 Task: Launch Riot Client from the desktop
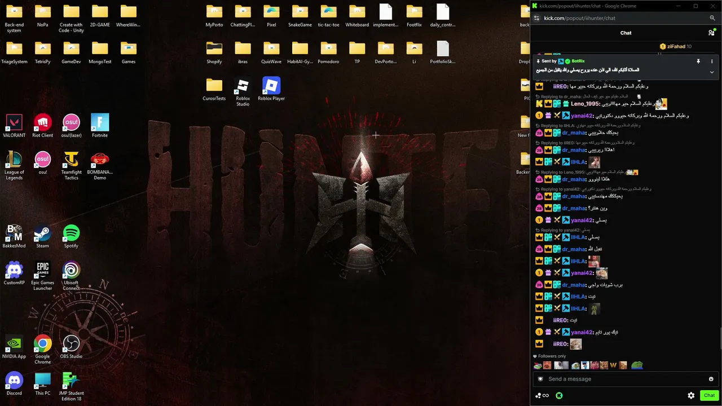coord(43,126)
